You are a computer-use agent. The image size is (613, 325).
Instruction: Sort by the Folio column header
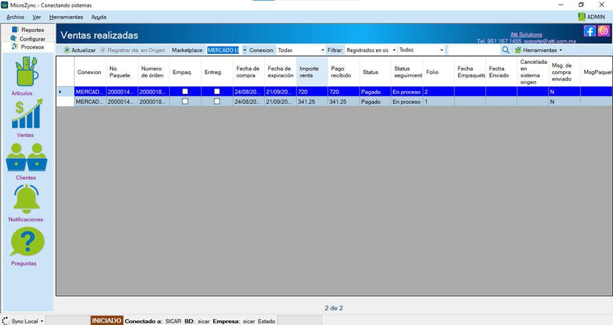[x=439, y=72]
